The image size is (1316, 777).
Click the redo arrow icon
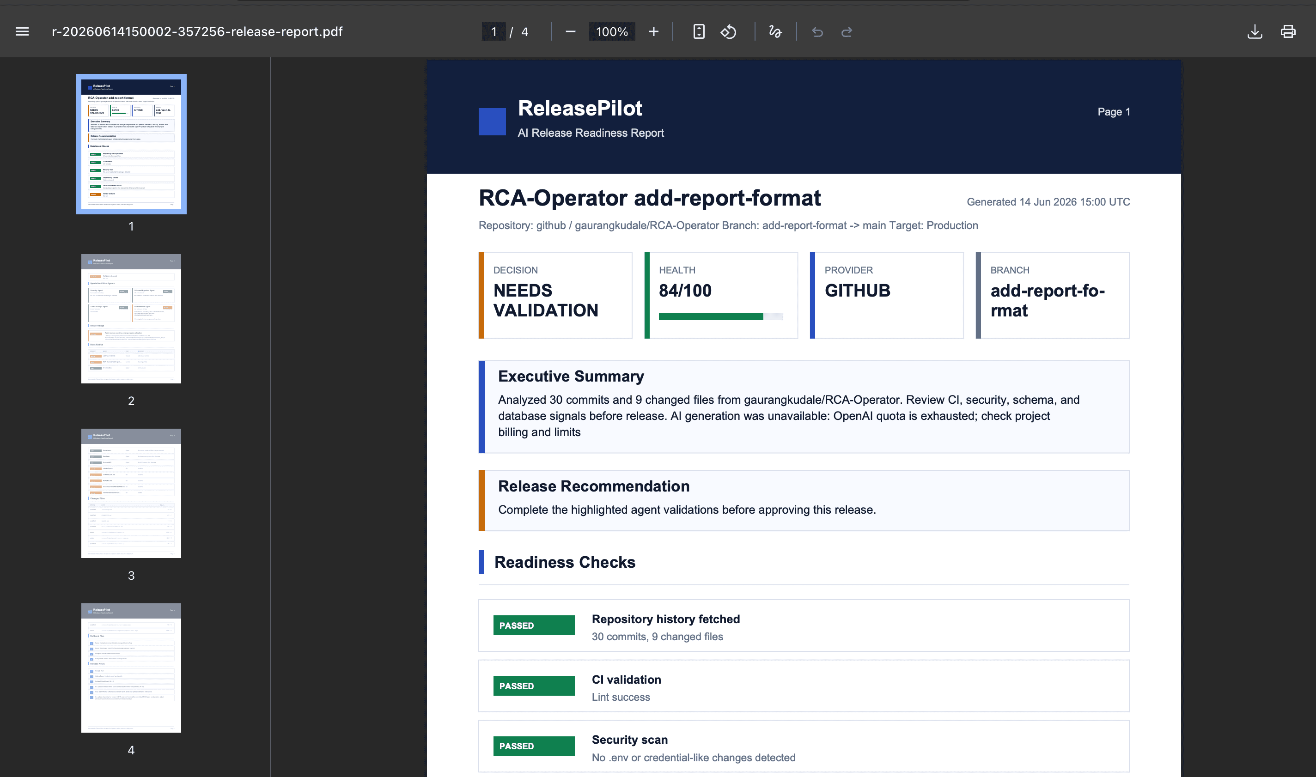tap(846, 32)
